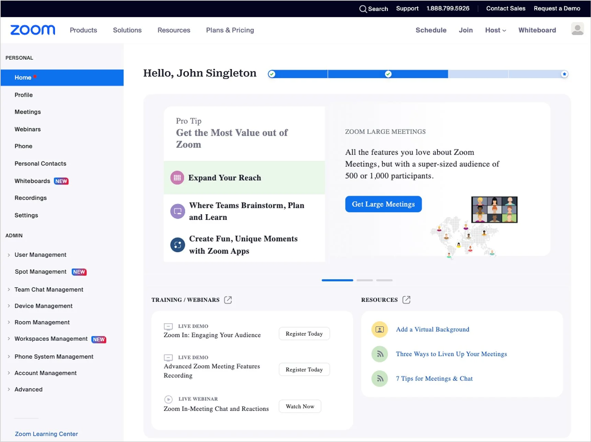Click monitor icon for Zoom In: Engaging Your Audience
This screenshot has width=591, height=442.
pos(168,326)
